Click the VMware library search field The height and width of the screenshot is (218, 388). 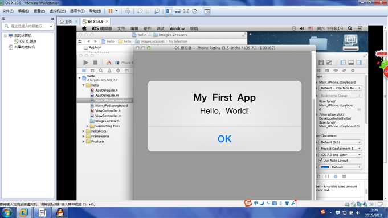click(27, 26)
